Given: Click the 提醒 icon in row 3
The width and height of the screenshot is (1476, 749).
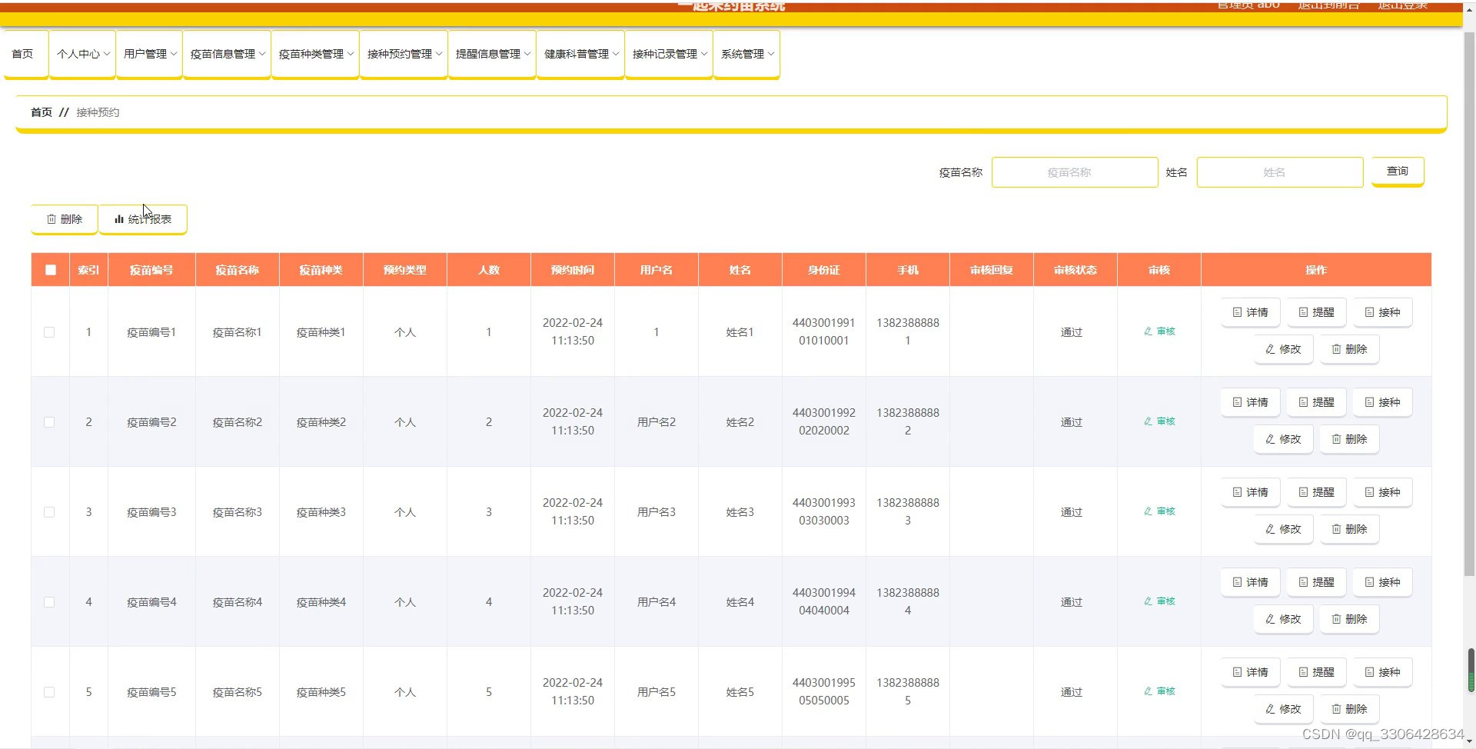Looking at the screenshot, I should pyautogui.click(x=1303, y=492).
